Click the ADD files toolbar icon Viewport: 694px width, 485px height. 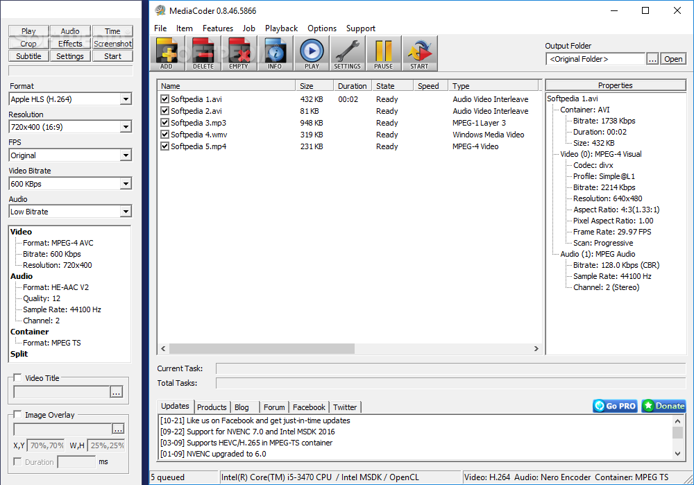point(167,53)
